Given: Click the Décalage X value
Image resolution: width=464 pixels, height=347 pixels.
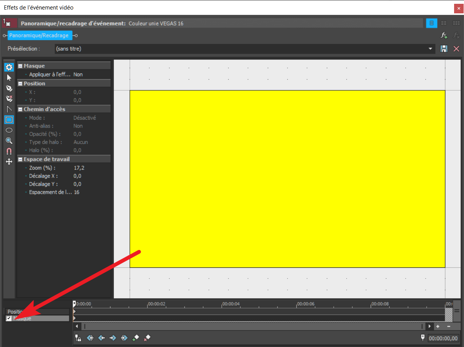Looking at the screenshot, I should pyautogui.click(x=77, y=176).
